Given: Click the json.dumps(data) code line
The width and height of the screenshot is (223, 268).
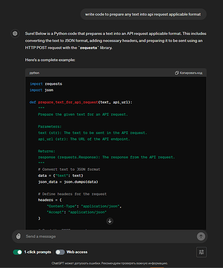Looking at the screenshot, I should pyautogui.click(x=68, y=182).
